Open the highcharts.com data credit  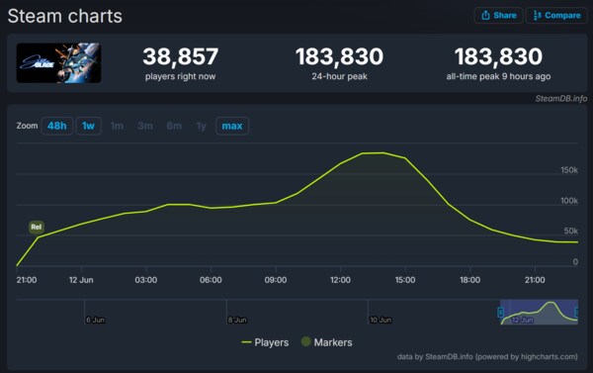click(487, 357)
